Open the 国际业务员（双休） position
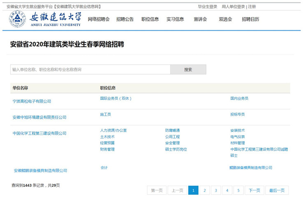 116,99
